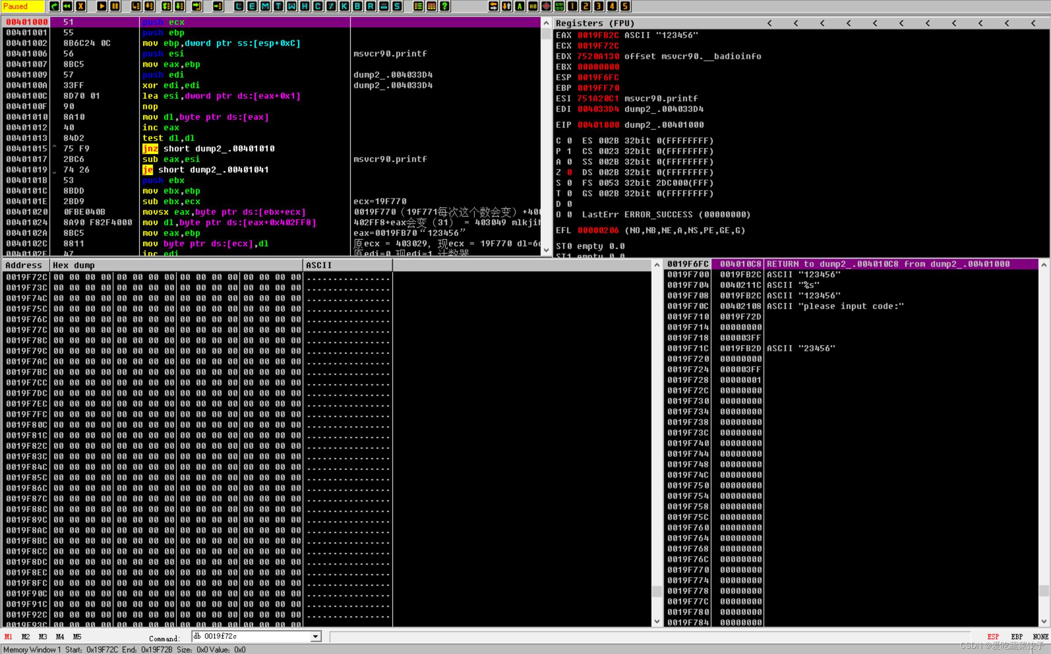Open Memory map (M) icon
The image size is (1051, 654).
point(265,6)
